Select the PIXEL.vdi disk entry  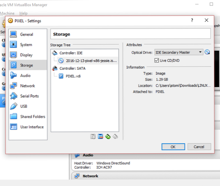point(73,76)
